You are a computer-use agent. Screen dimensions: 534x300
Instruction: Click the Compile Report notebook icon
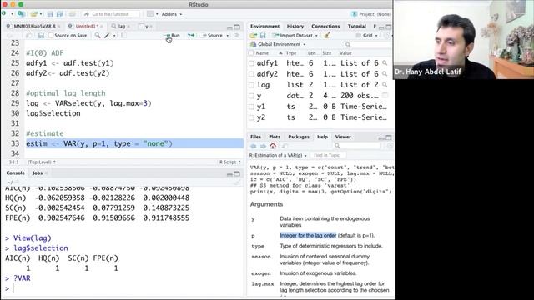[x=123, y=35]
